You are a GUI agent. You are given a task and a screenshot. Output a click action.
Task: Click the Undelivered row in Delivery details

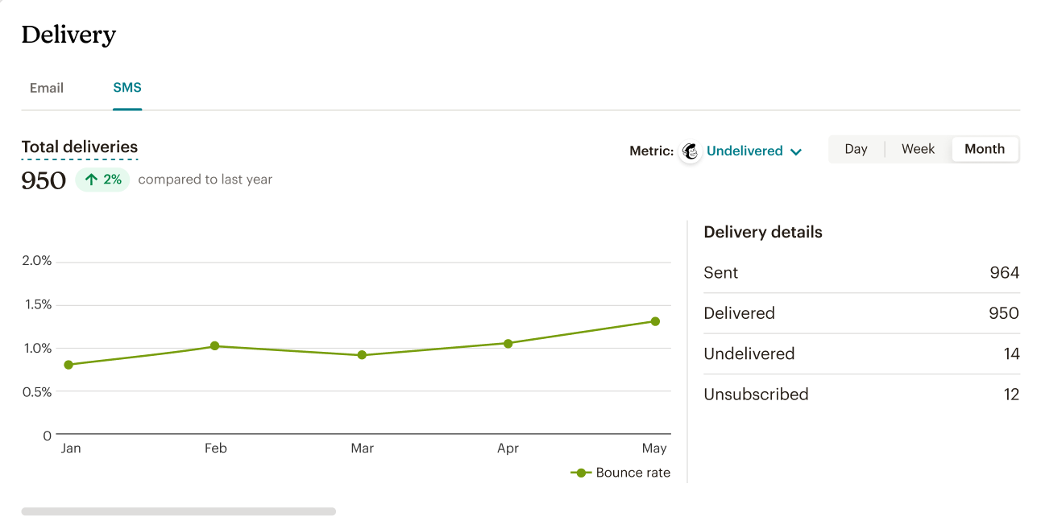(x=861, y=353)
